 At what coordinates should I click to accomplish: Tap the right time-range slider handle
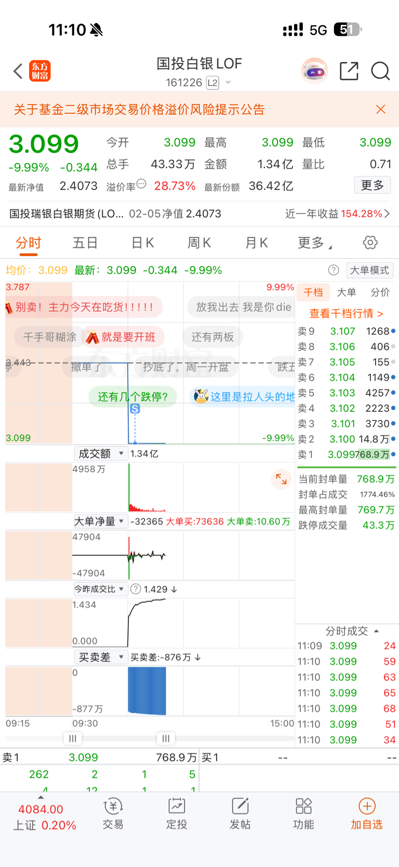tap(166, 738)
